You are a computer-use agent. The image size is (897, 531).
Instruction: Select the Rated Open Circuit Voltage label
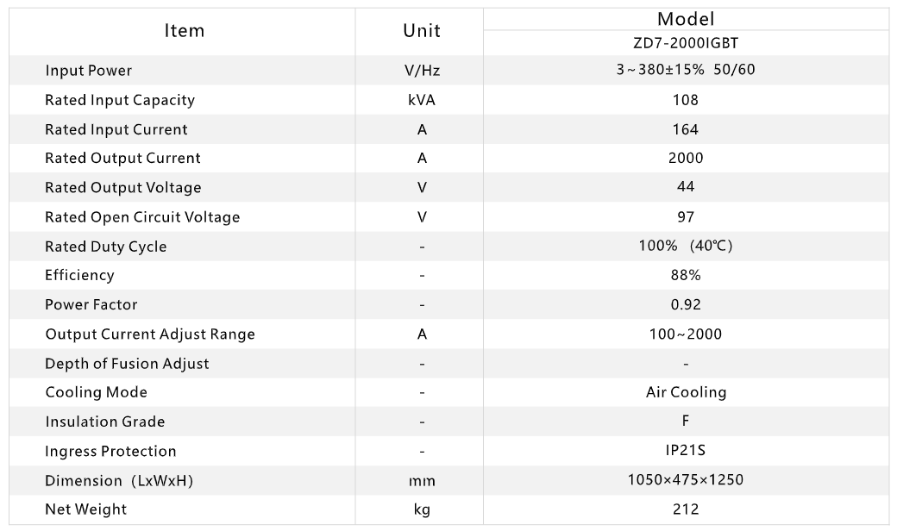click(x=142, y=217)
